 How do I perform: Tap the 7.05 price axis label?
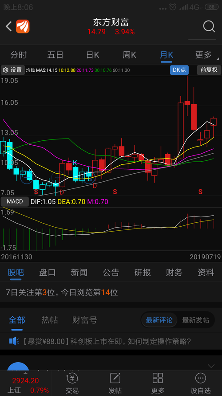(8, 192)
